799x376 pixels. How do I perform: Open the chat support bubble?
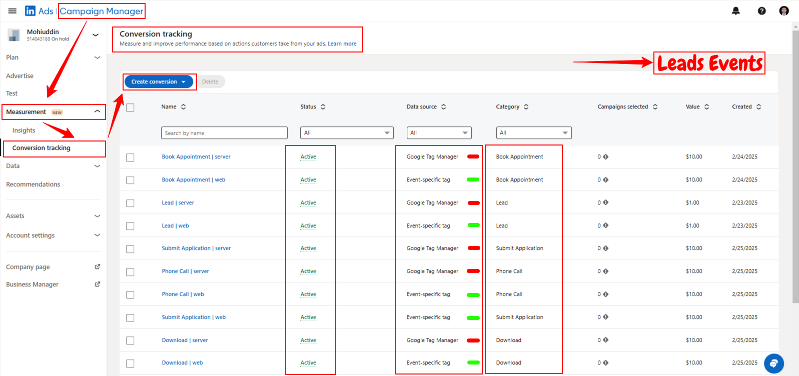coord(773,363)
